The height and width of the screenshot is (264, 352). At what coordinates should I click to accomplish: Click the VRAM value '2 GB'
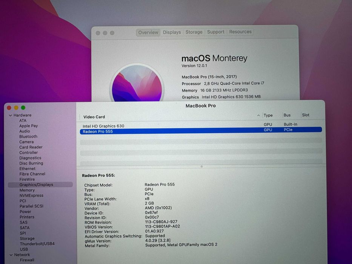[149, 203]
